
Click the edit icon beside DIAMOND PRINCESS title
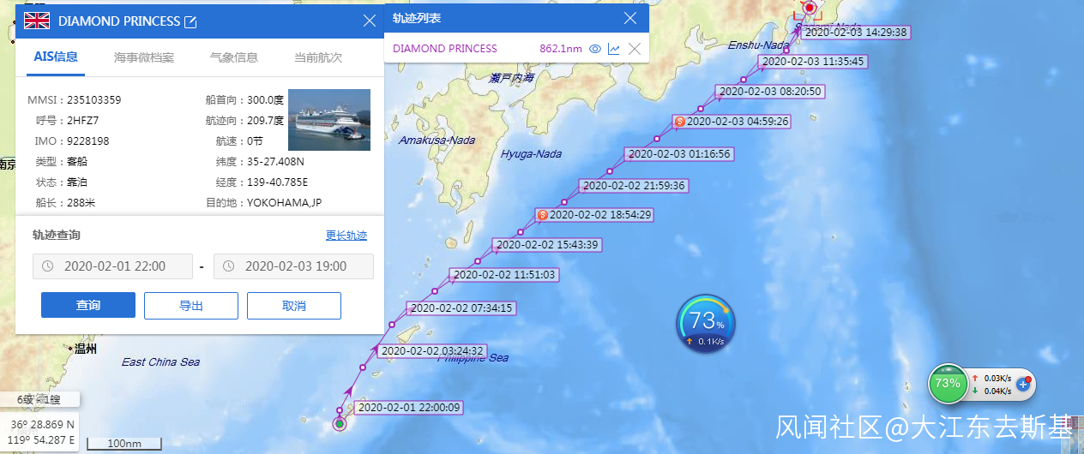191,21
